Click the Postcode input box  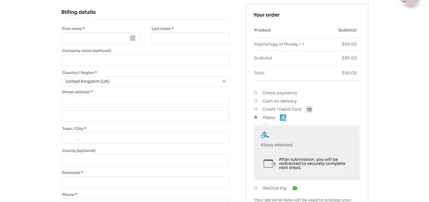145,182
